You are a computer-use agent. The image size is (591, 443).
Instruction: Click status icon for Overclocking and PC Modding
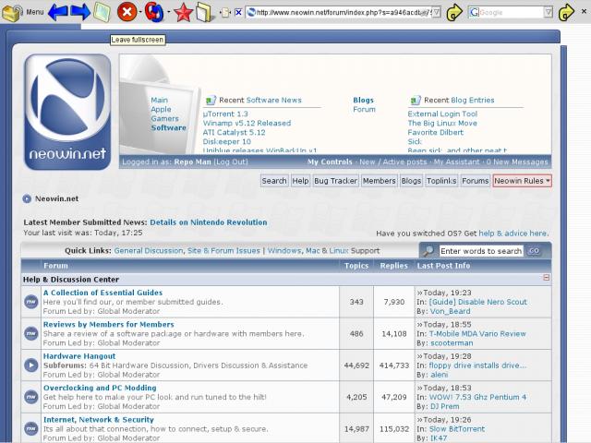point(31,397)
